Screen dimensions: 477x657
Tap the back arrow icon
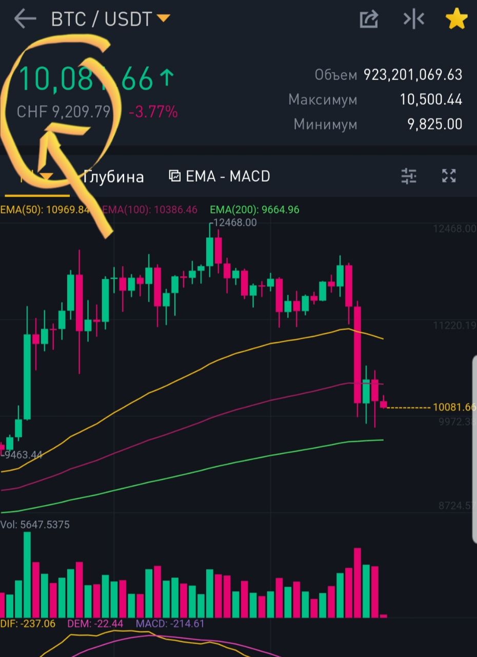coord(25,20)
